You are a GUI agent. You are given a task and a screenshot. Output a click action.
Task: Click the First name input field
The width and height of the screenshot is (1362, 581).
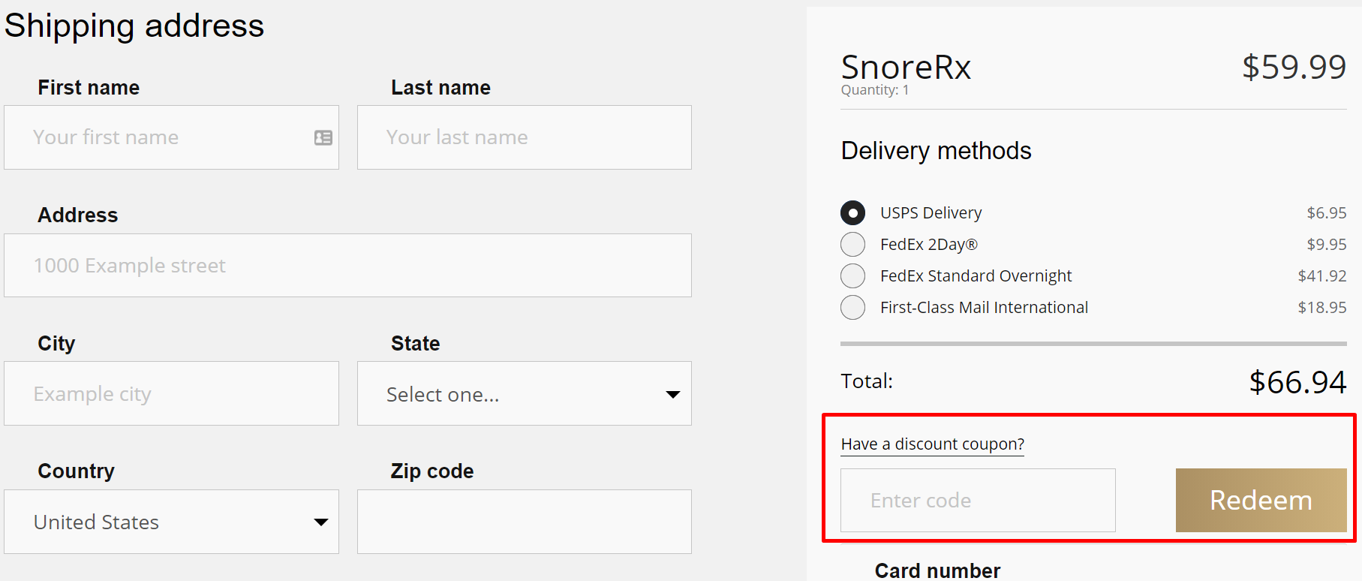click(171, 137)
